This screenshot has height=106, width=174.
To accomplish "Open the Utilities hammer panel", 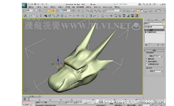I will (x=163, y=20).
